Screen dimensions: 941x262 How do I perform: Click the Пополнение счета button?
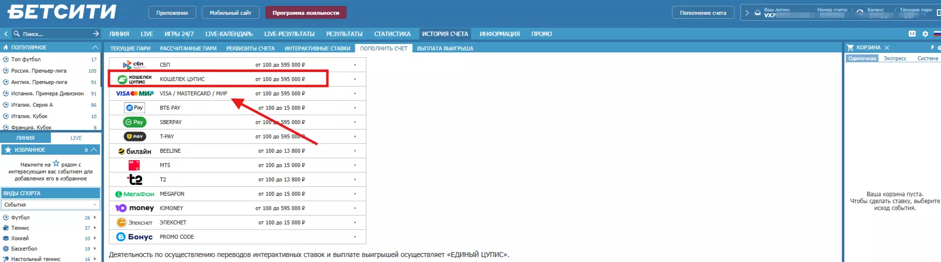(703, 13)
